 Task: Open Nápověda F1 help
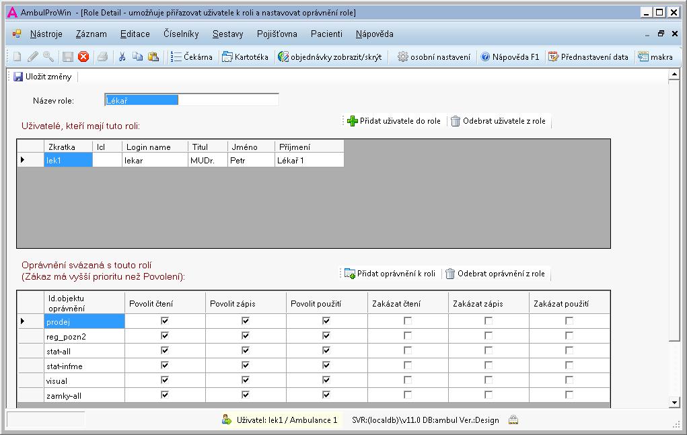point(510,57)
